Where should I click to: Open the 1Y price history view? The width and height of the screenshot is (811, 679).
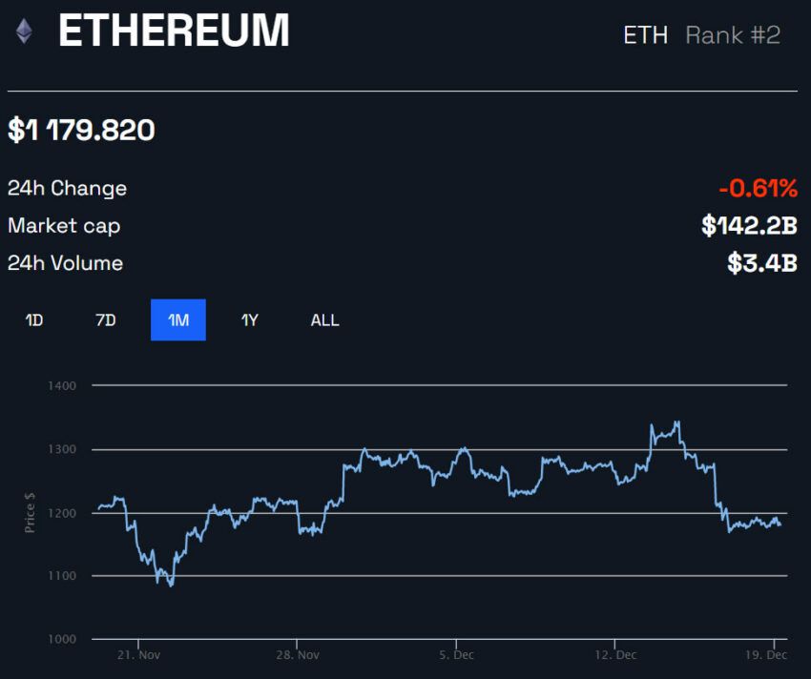250,320
